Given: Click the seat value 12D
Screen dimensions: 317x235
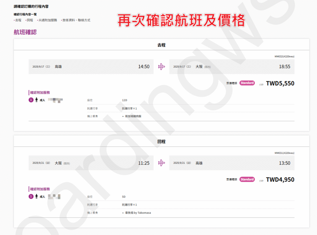Looking at the screenshot, I should (124, 100).
